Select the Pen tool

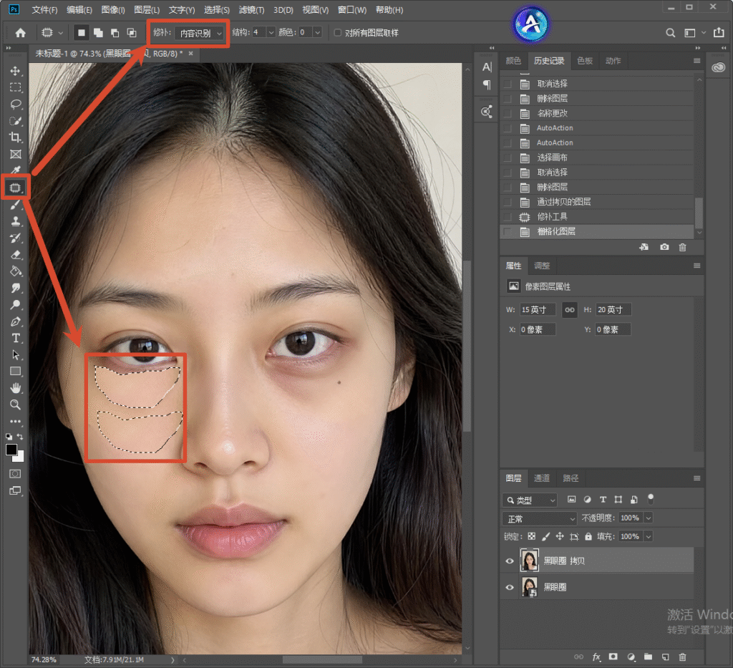point(16,321)
